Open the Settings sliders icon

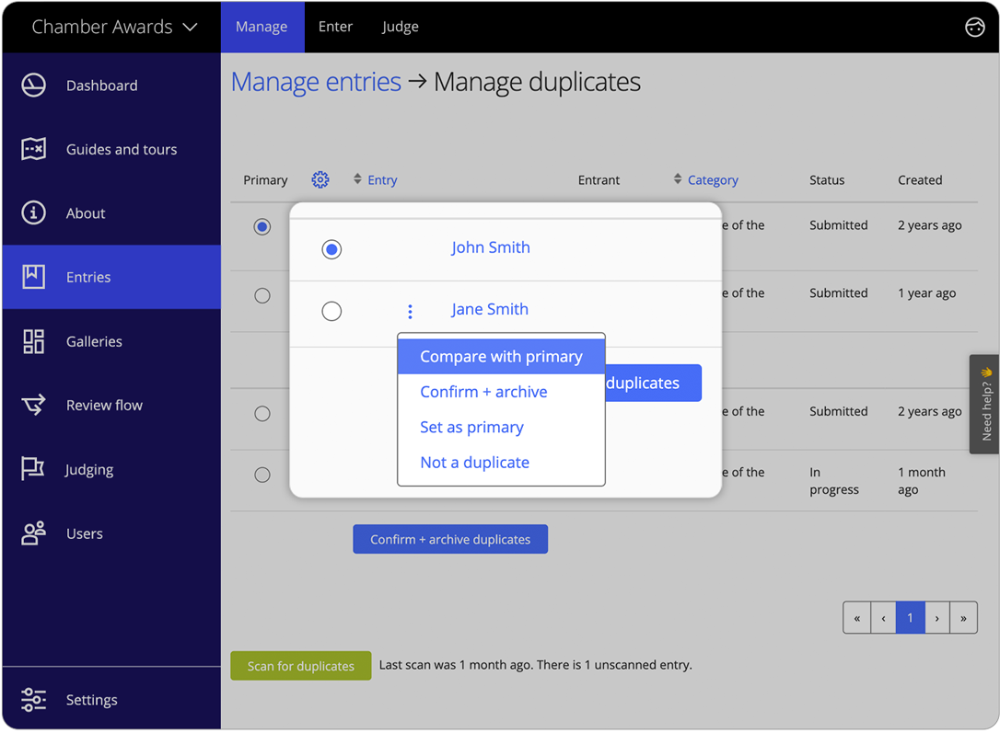(34, 700)
